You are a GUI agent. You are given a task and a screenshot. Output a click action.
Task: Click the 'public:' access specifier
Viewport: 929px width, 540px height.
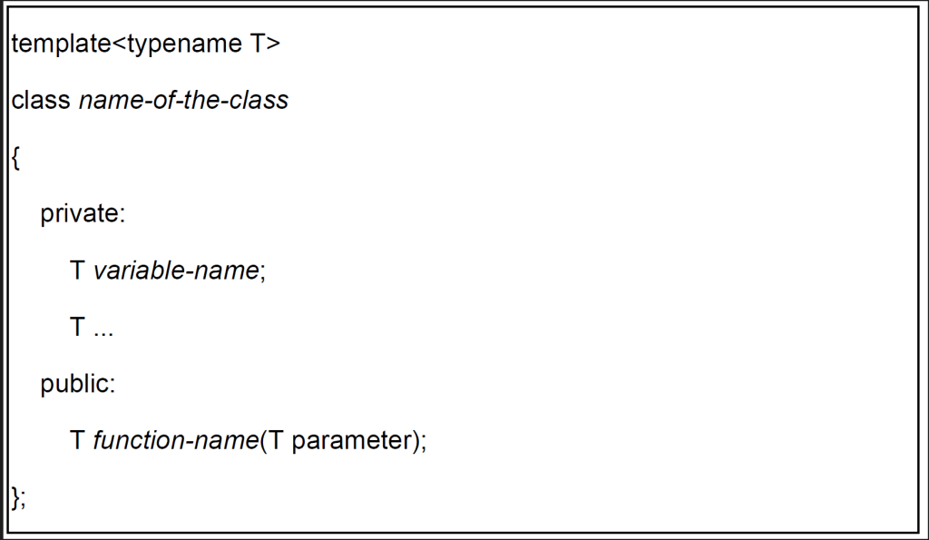coord(78,384)
